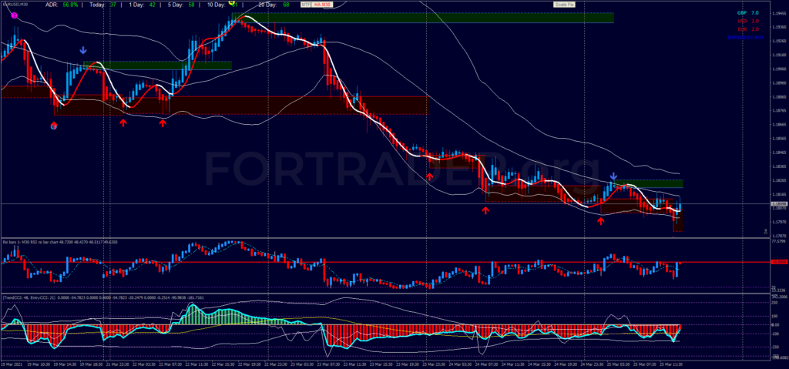The width and height of the screenshot is (789, 369).
Task: Select the blue down arrow above the rightmost green zone
Action: coord(613,176)
